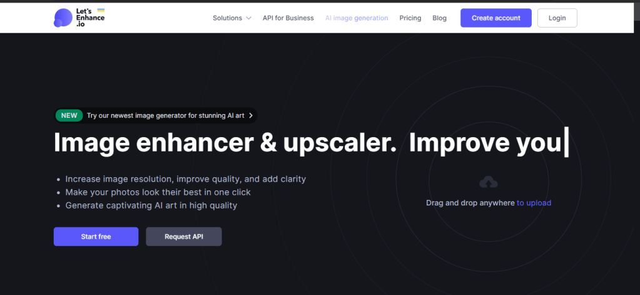This screenshot has width=640, height=295.
Task: Follow the 'to upload' link
Action: click(x=534, y=203)
